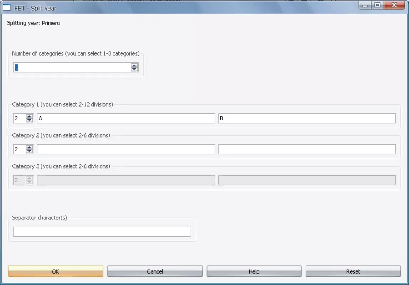Minimize the Split year window
Image resolution: width=409 pixels, height=285 pixels.
[x=365, y=5]
